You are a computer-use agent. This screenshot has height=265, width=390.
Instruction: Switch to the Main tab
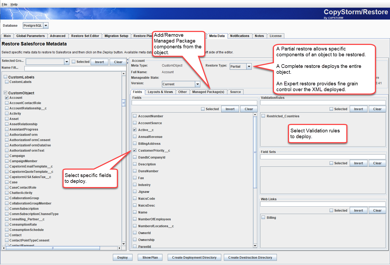click(7, 36)
